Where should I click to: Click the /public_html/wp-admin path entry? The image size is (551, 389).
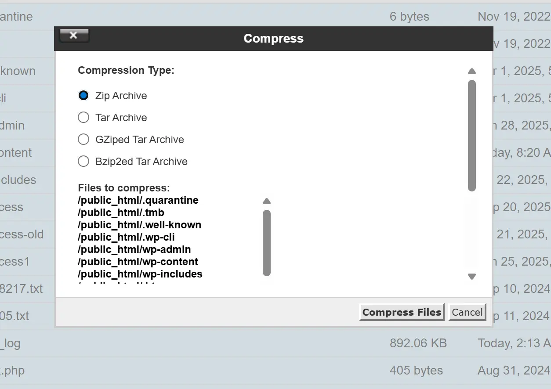[x=134, y=249]
